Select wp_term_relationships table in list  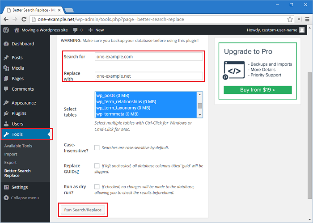(146, 102)
